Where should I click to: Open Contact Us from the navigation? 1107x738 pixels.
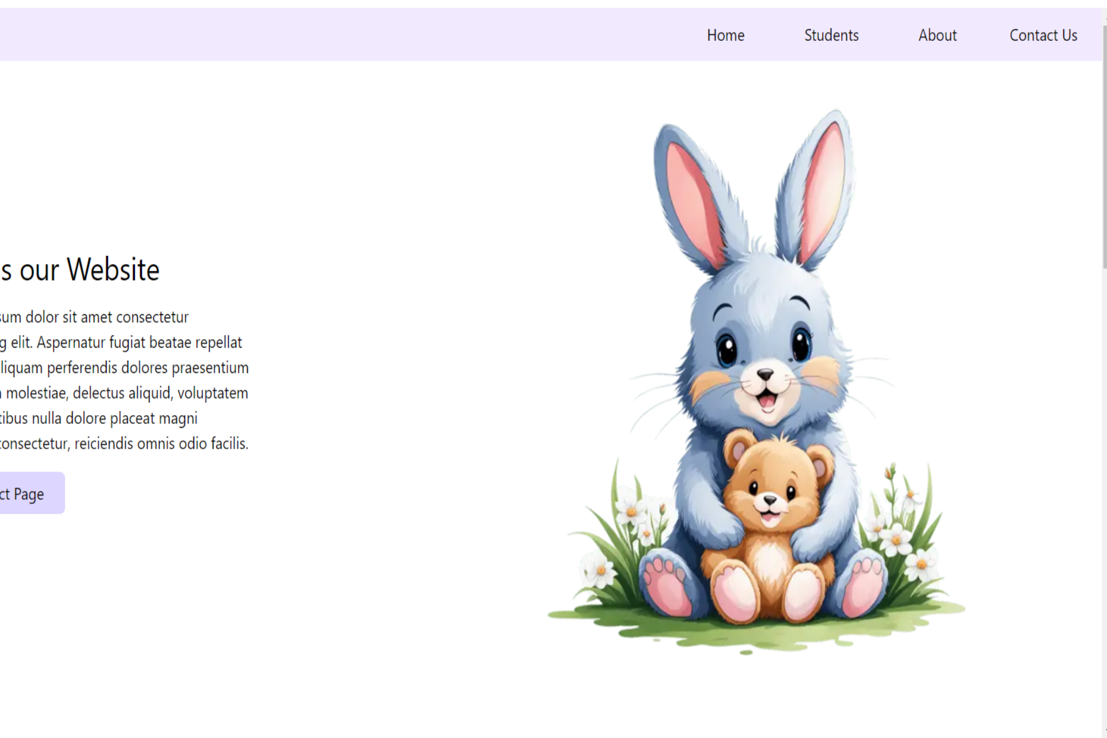click(x=1044, y=35)
